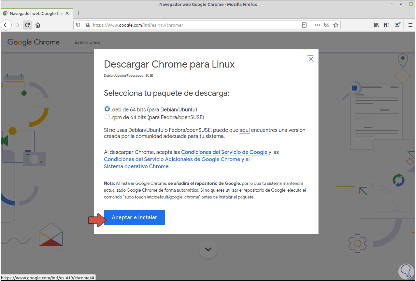Close the Navegador web Google Chrome tab
This screenshot has height=281, width=416.
coord(67,13)
